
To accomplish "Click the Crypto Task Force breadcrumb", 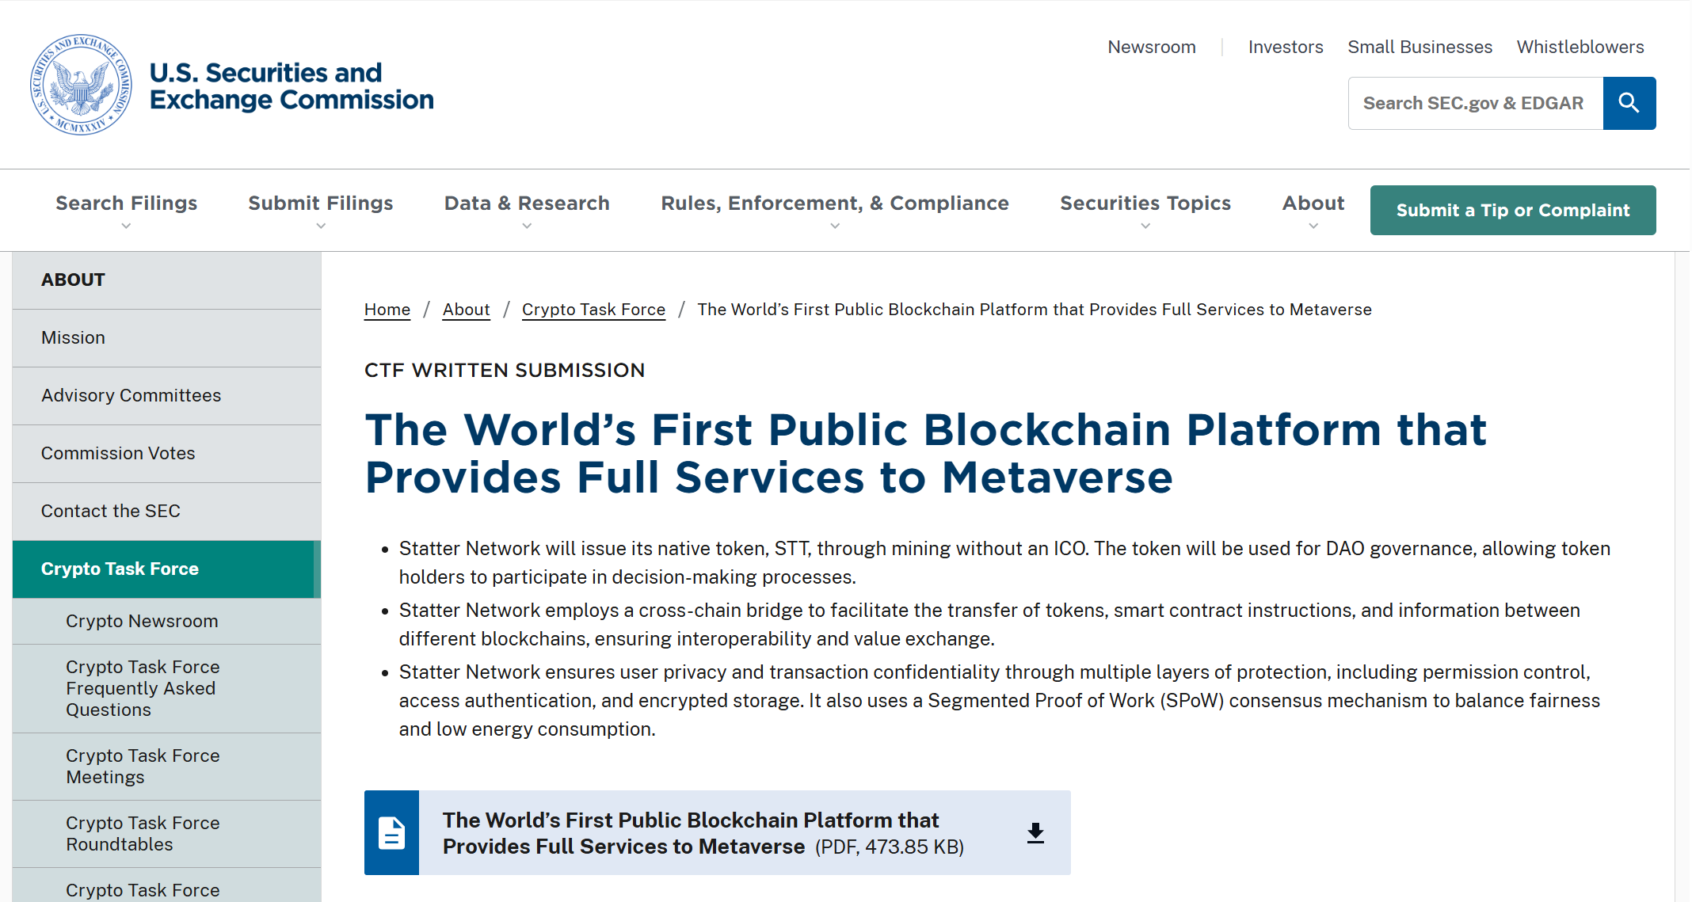I will [593, 310].
